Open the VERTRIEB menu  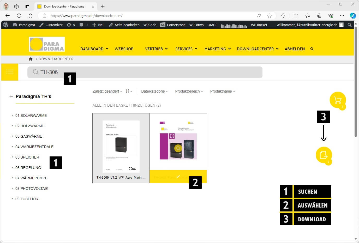(x=156, y=49)
